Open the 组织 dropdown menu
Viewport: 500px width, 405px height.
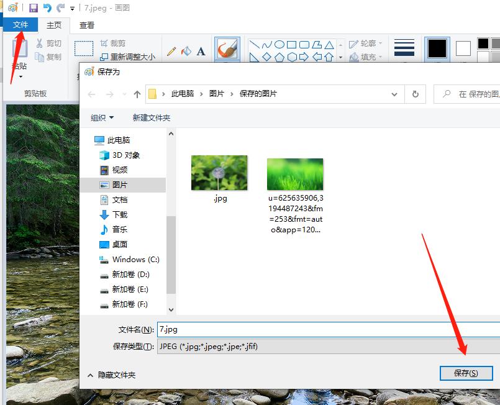coord(101,117)
